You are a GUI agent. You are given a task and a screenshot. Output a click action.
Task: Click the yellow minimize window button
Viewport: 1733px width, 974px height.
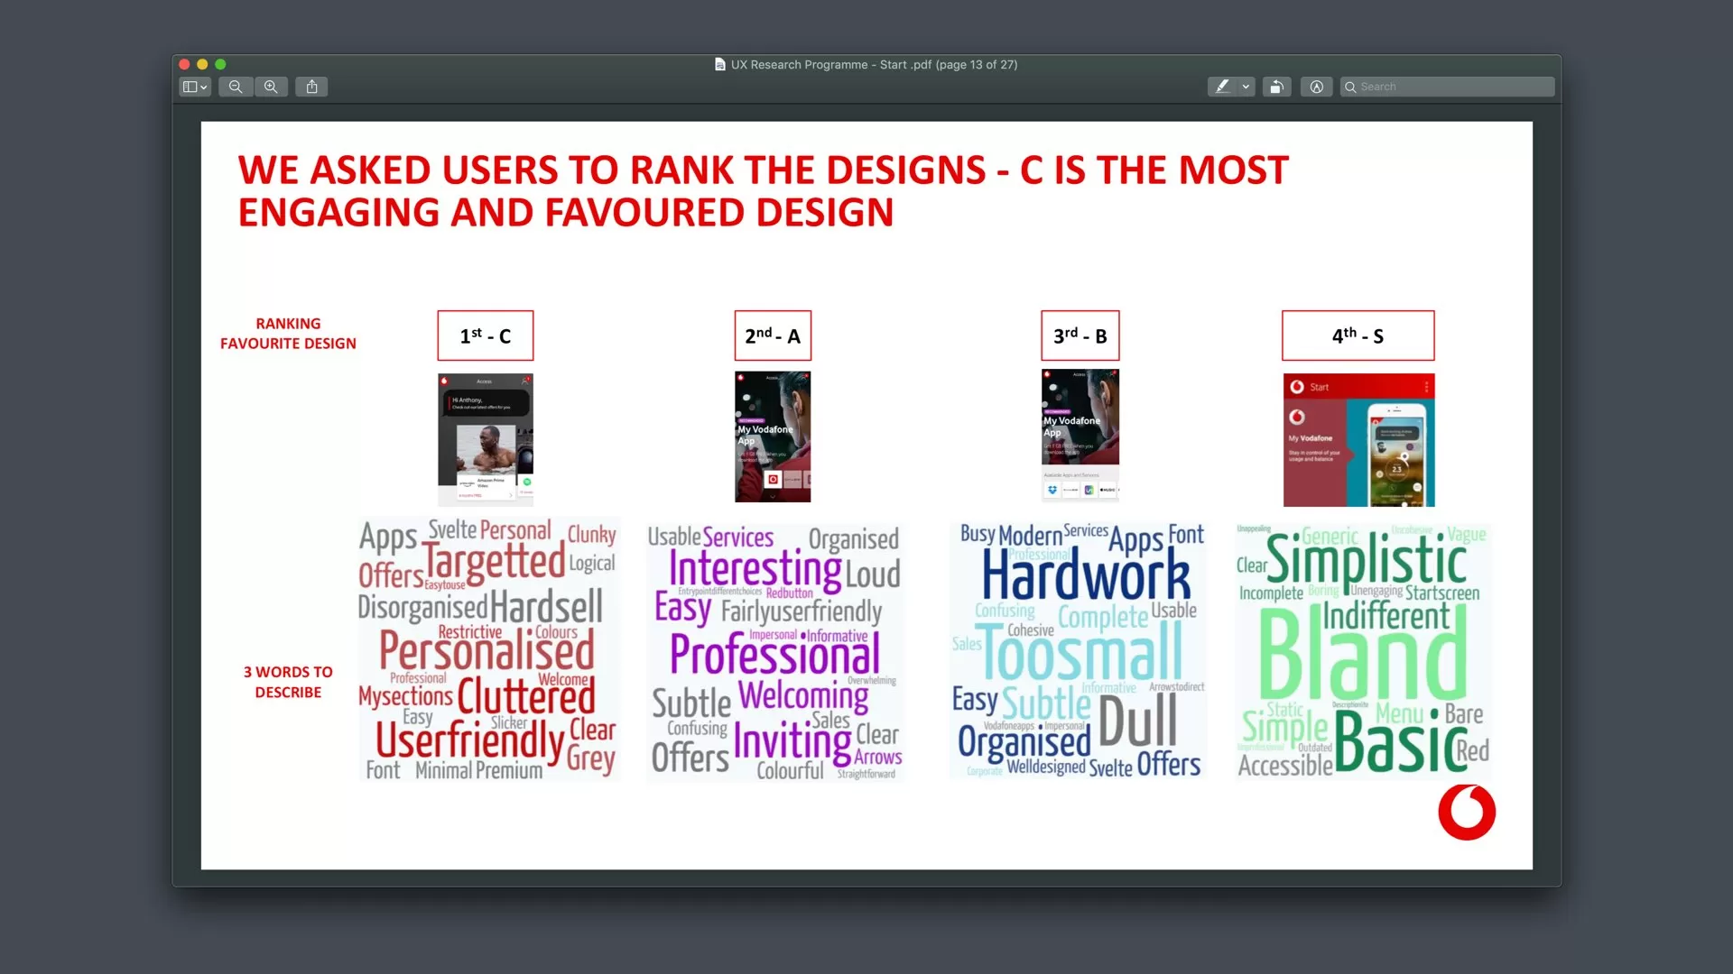pyautogui.click(x=202, y=64)
